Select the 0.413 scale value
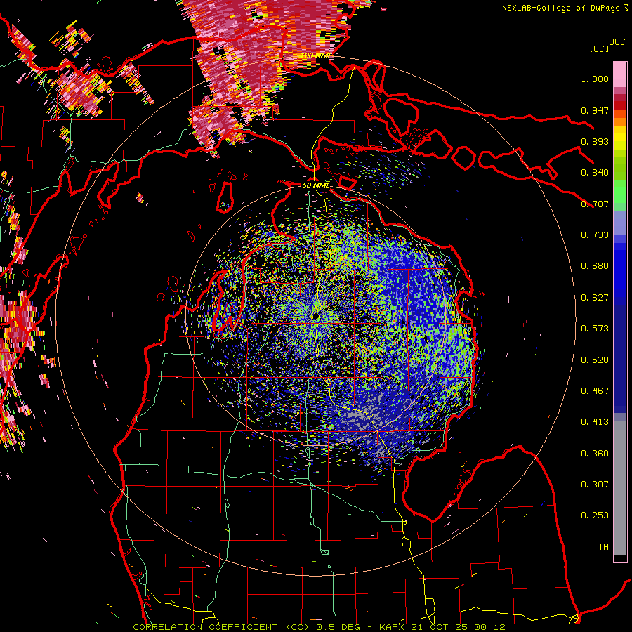 coord(595,422)
